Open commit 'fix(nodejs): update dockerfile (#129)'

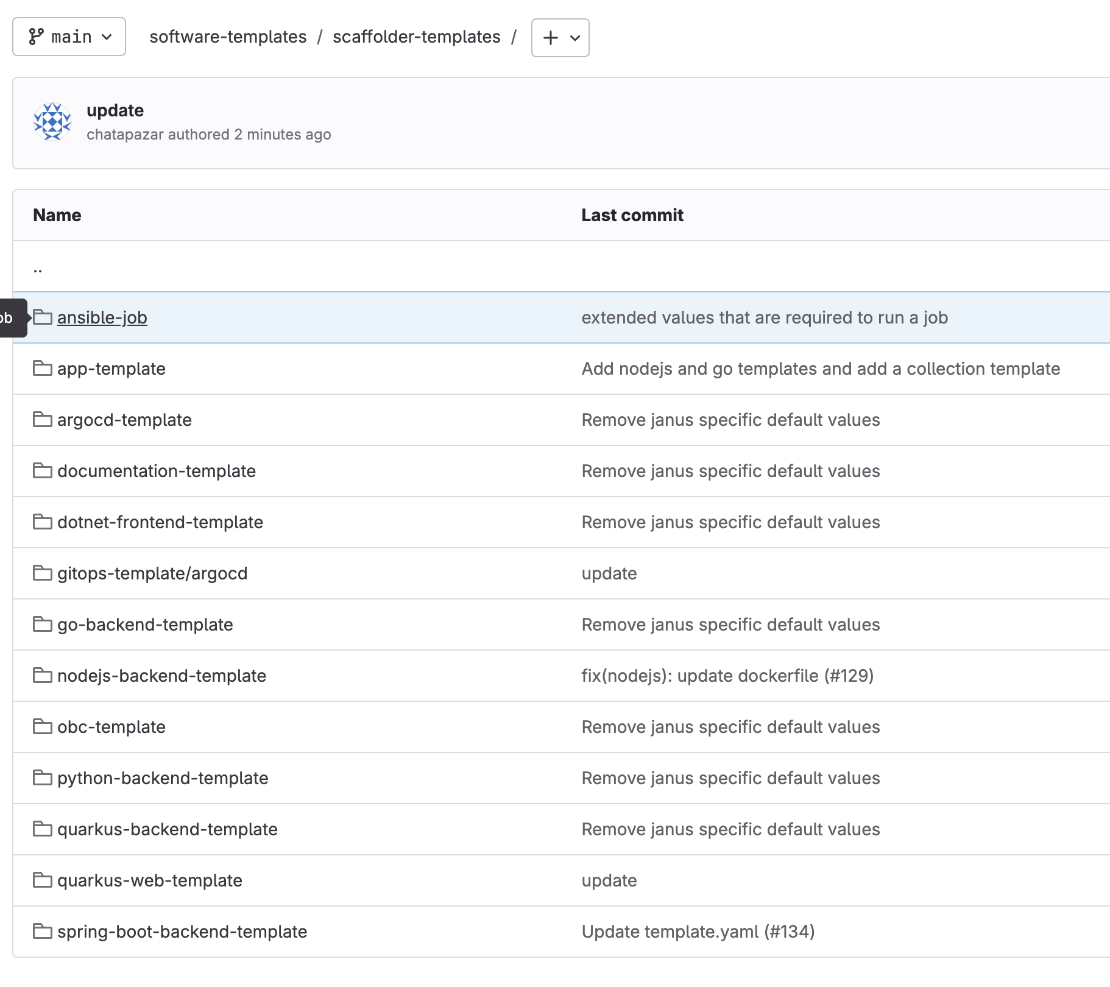point(727,676)
